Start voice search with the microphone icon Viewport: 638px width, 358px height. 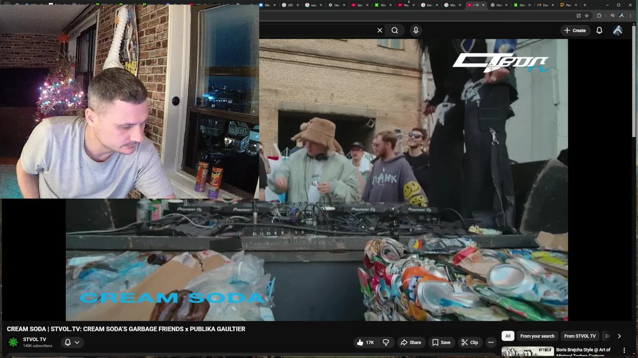(x=416, y=30)
